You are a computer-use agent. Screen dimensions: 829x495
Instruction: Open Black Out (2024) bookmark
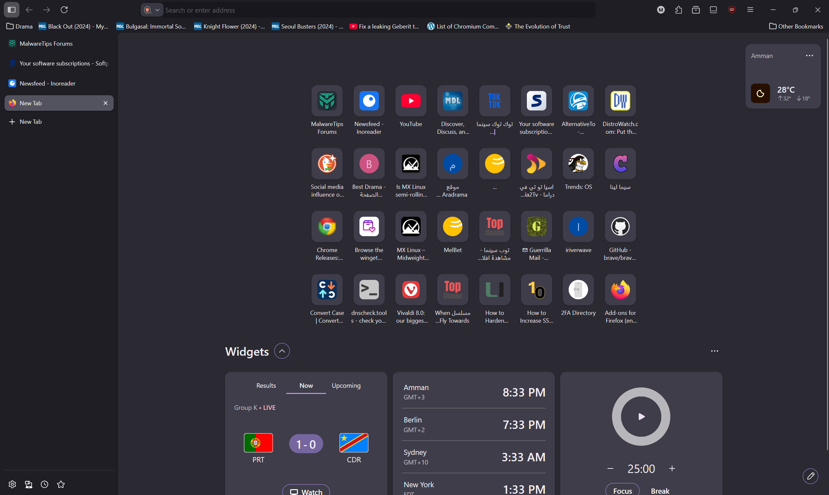[74, 26]
